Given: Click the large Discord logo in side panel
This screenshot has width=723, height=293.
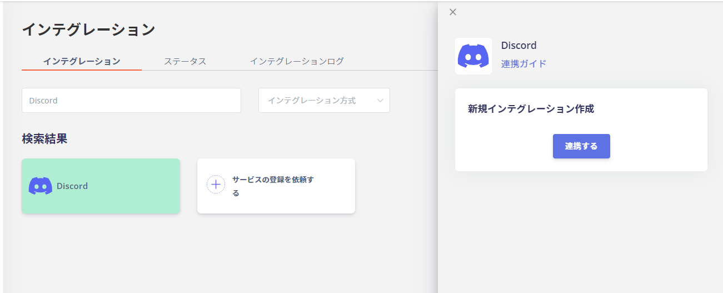Looking at the screenshot, I should [473, 56].
